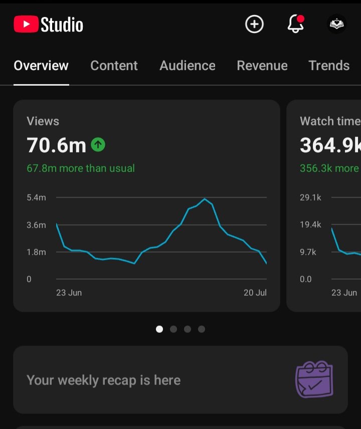Image resolution: width=361 pixels, height=429 pixels.
Task: Tap the 1.8m axis label
Action: 37,252
